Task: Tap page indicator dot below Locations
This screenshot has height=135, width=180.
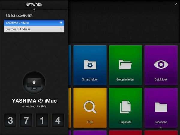Action: click(161, 127)
